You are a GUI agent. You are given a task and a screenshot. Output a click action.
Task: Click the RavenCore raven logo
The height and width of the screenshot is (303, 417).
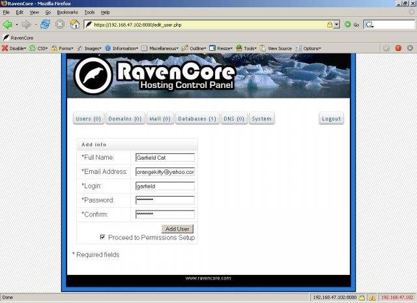coord(93,76)
